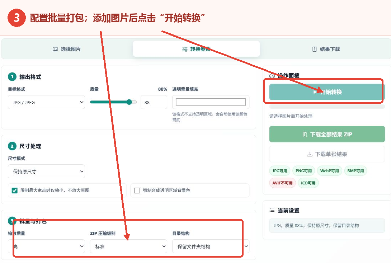Click the AVIF不可用 format badge
391x263 pixels.
(282, 183)
